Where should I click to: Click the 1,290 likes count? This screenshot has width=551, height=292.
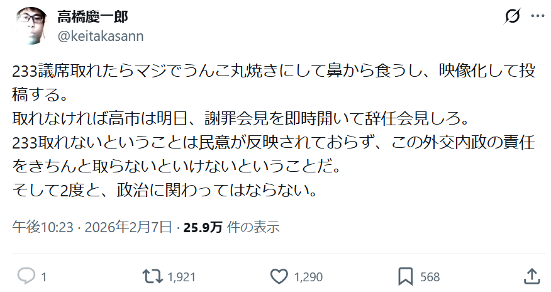308,277
